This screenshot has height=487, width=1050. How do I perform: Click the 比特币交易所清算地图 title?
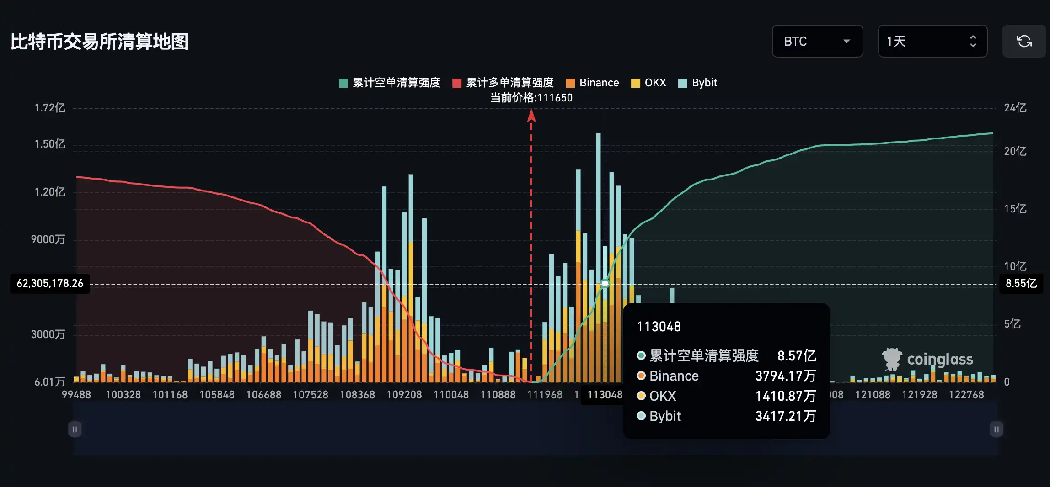point(99,42)
